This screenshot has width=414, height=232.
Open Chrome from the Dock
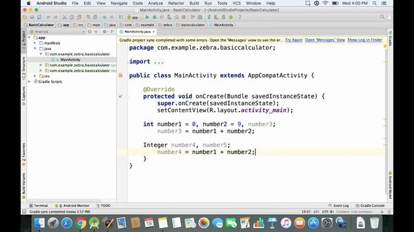80,223
